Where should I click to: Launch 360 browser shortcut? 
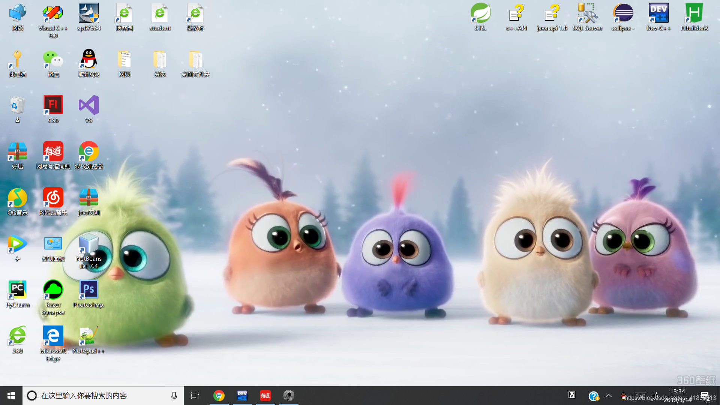[x=18, y=340]
